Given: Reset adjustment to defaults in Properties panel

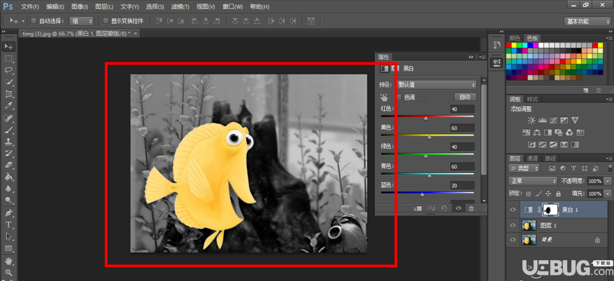Looking at the screenshot, I should (444, 209).
